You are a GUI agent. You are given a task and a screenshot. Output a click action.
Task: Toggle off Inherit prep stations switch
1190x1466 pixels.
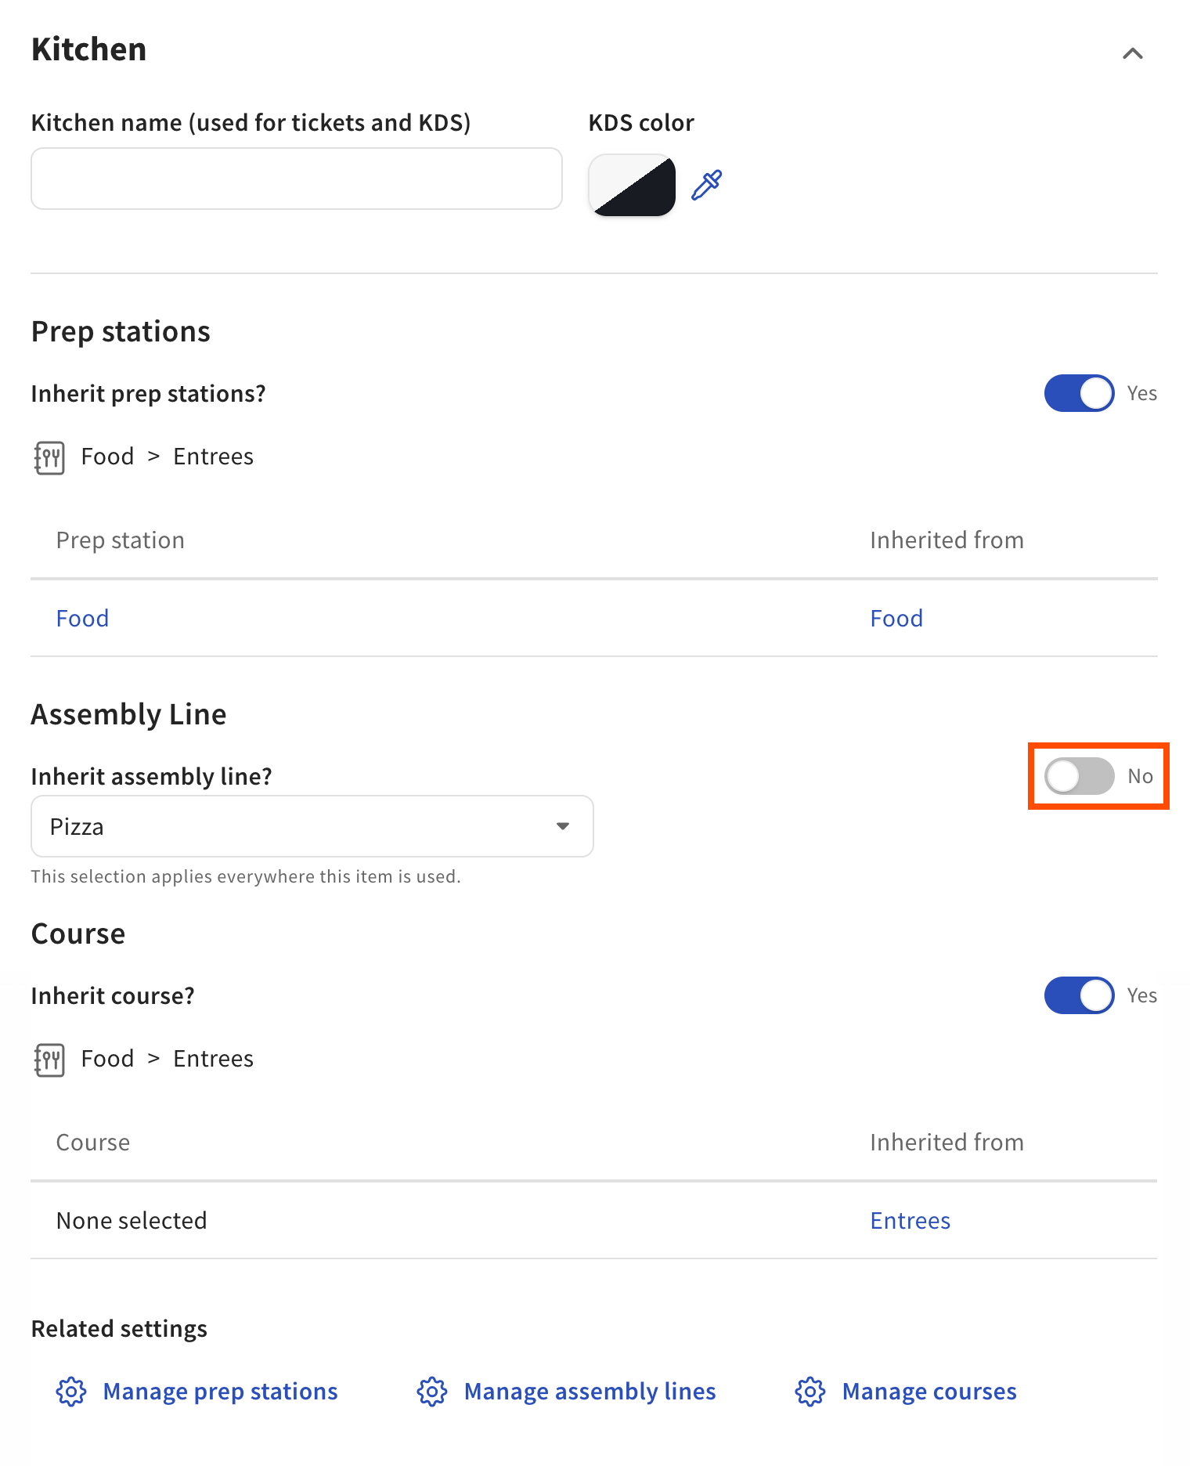[x=1080, y=393]
